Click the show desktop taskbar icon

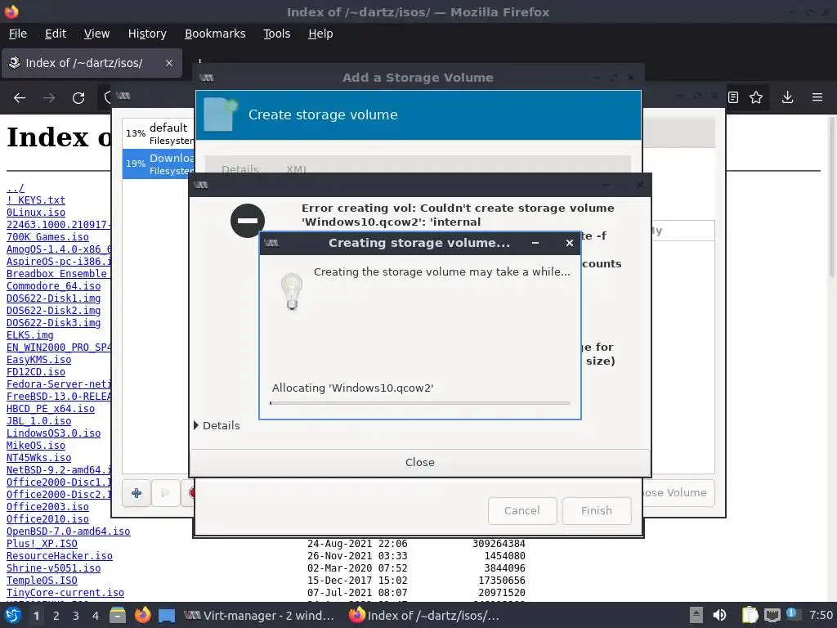(167, 616)
